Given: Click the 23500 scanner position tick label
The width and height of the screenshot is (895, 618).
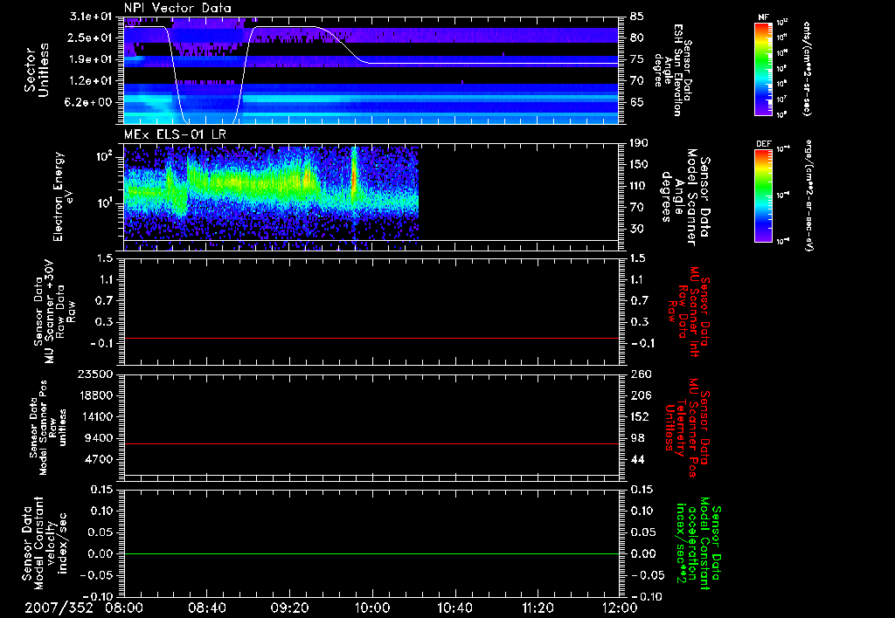Looking at the screenshot, I should 94,374.
